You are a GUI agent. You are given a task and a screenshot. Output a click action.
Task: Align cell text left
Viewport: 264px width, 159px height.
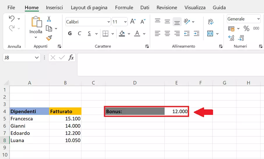click(157, 33)
